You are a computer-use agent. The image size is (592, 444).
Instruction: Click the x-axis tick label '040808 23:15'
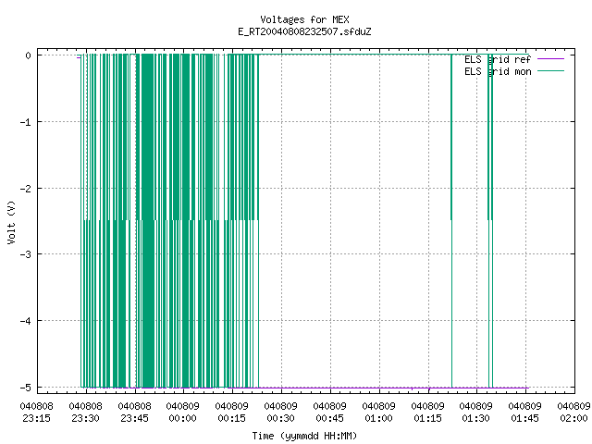[37, 413]
